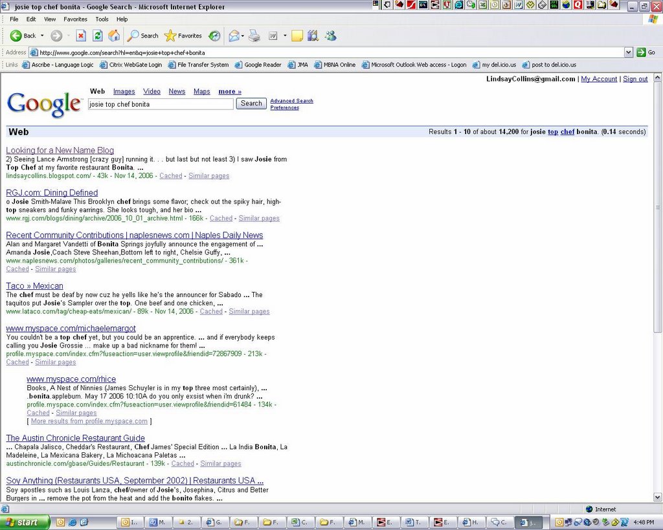The height and width of the screenshot is (530, 663).
Task: Open the Edit menu
Action: pyautogui.click(x=31, y=19)
